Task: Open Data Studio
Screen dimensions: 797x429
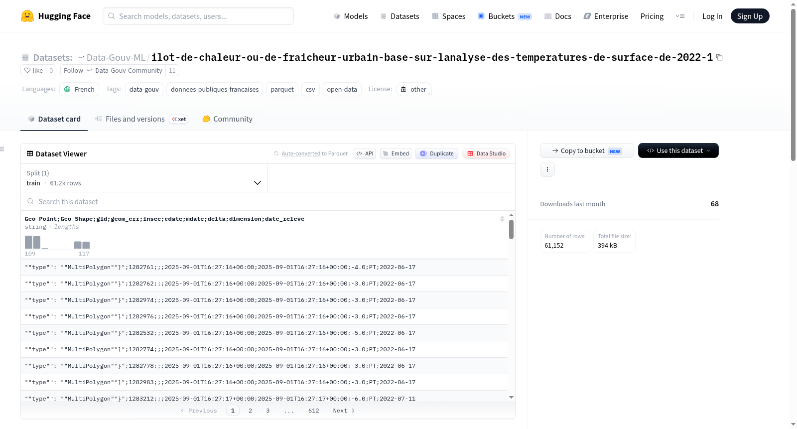Action: point(486,153)
